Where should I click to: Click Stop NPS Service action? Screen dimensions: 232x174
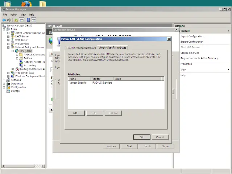coord(190,53)
